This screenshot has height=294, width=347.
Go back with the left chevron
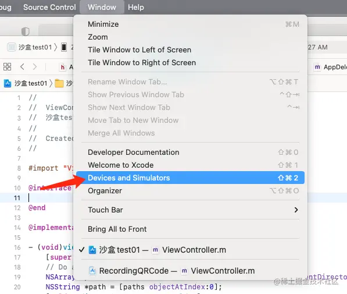(22, 66)
